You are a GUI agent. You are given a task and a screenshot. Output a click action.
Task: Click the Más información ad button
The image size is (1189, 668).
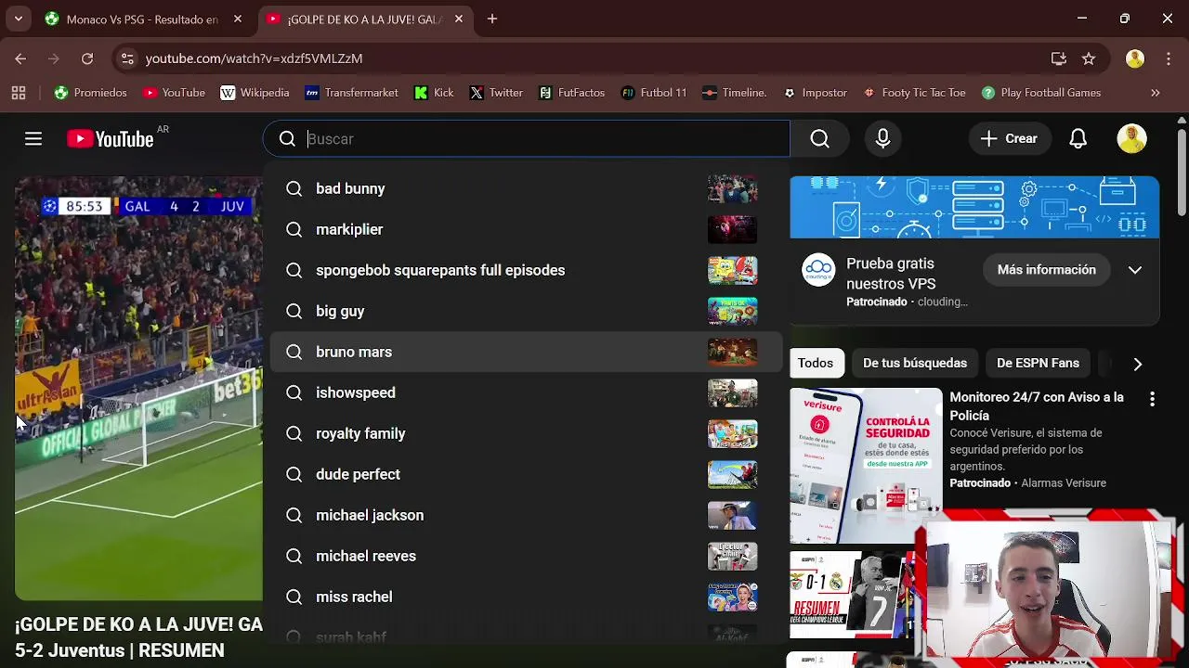pyautogui.click(x=1046, y=270)
